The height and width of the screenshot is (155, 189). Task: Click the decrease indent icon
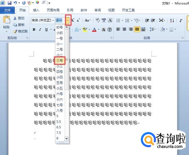click(147, 21)
